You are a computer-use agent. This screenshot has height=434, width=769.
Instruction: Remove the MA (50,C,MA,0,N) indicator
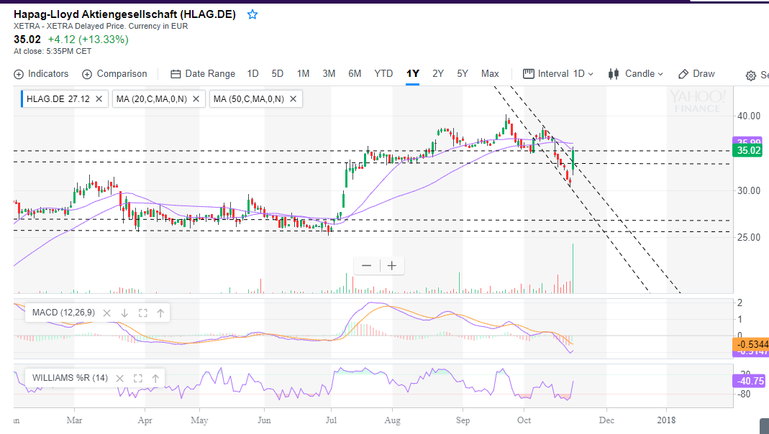pos(293,99)
